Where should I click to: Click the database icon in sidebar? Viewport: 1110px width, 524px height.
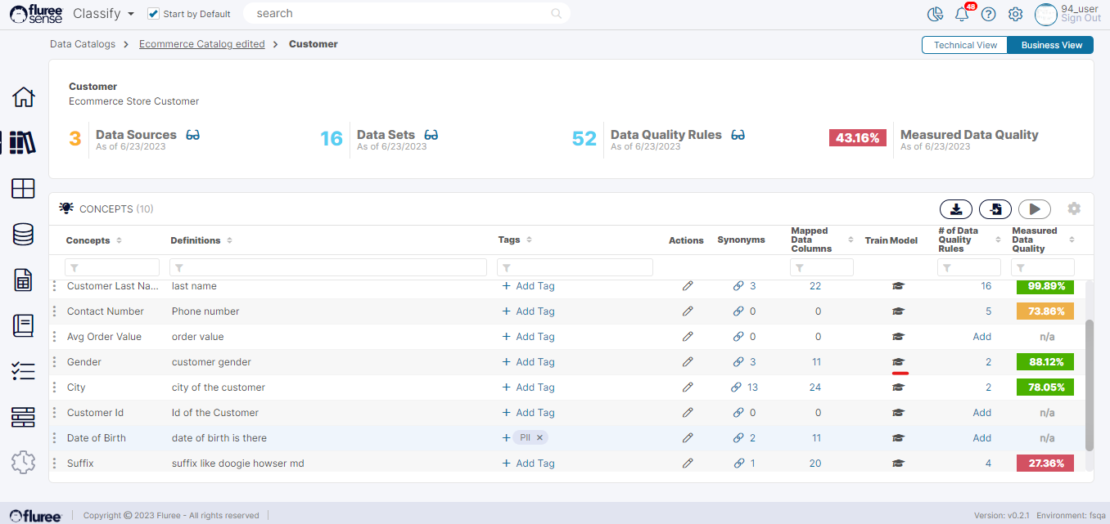tap(23, 235)
